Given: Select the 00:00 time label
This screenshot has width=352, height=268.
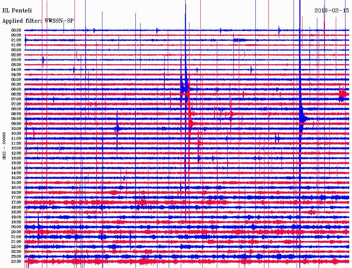Looking at the screenshot, I should pyautogui.click(x=16, y=30).
